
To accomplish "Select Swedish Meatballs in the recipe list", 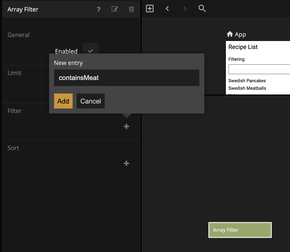I will click(247, 88).
